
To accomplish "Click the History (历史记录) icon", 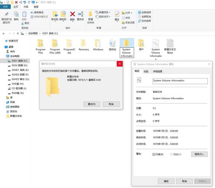I will [123, 22].
